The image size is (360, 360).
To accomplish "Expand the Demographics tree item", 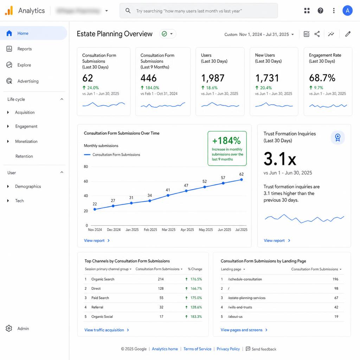I will pos(8,186).
